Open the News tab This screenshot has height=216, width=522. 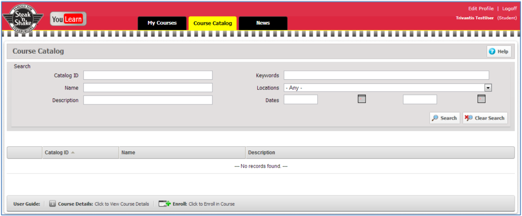point(263,23)
